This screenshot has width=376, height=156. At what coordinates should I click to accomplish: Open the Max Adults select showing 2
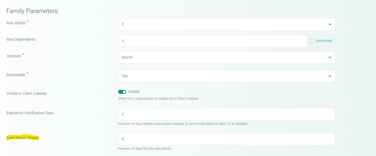[x=219, y=24]
